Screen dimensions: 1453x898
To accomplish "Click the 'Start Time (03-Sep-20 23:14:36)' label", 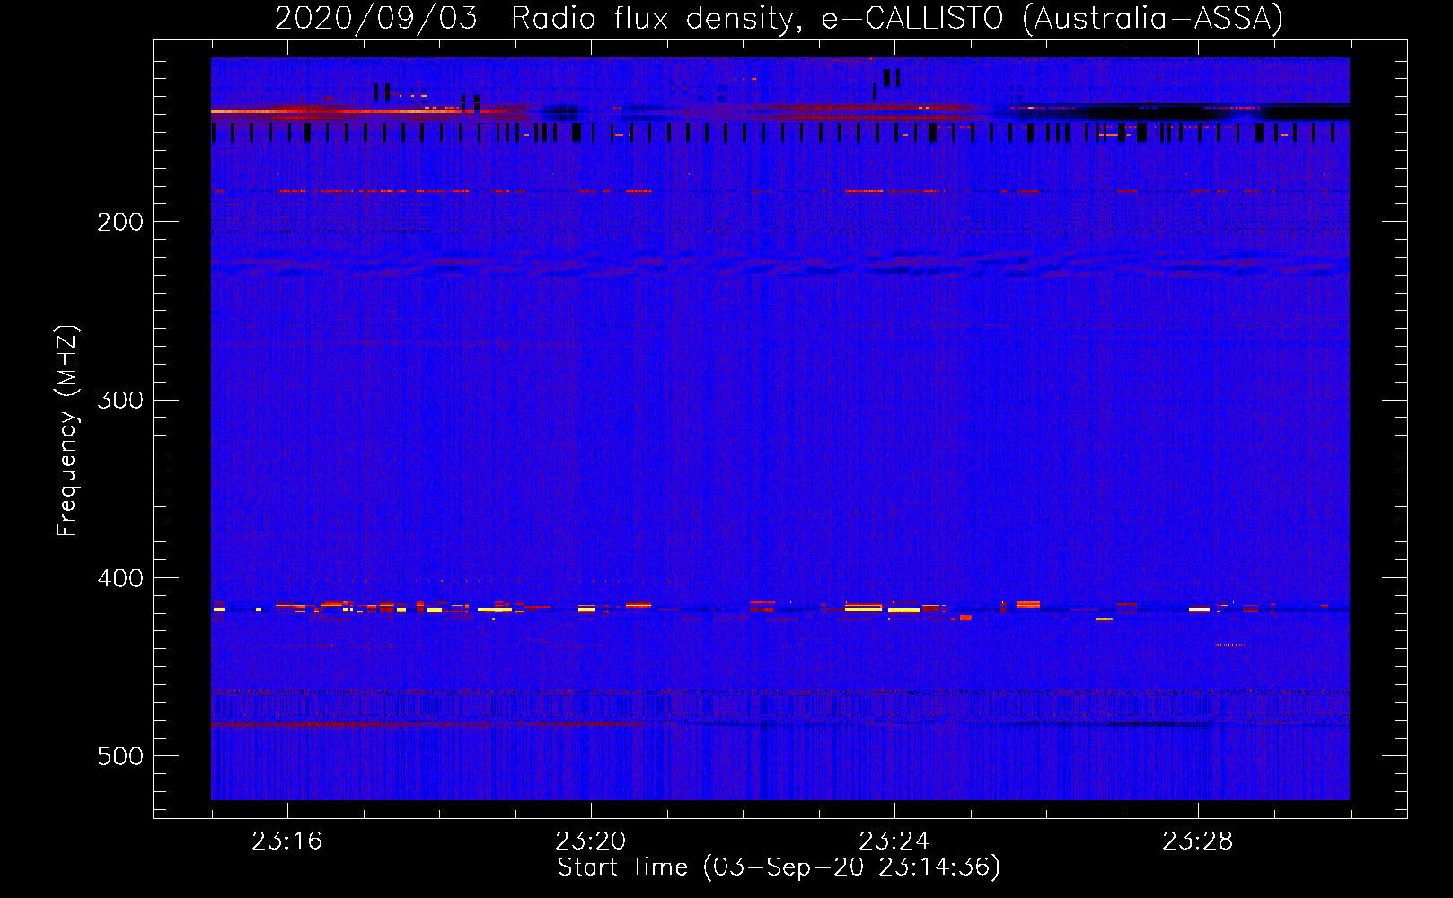I will click(779, 867).
